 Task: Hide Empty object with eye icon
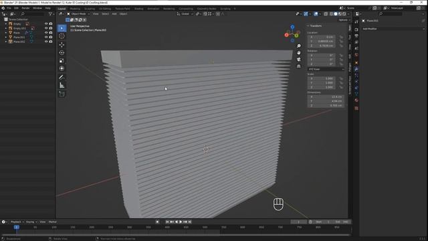46,24
